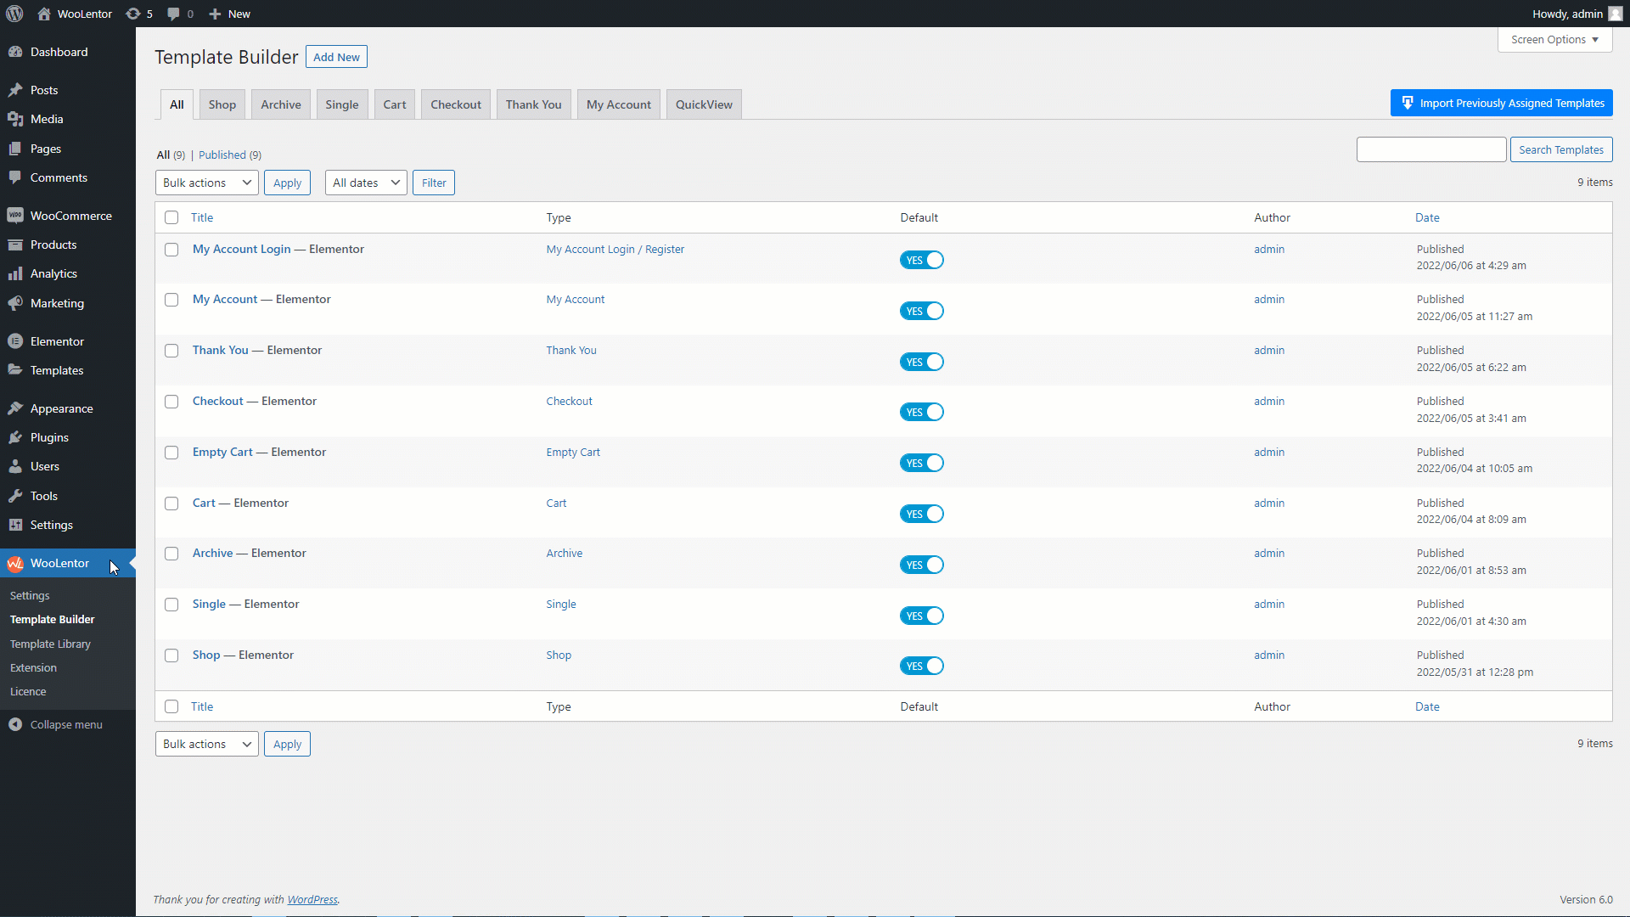Check the row checkbox for Cart — Elementor
Image resolution: width=1630 pixels, height=917 pixels.
click(171, 504)
